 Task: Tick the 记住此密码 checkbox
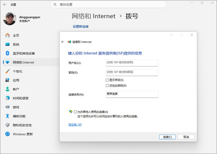point(107,86)
